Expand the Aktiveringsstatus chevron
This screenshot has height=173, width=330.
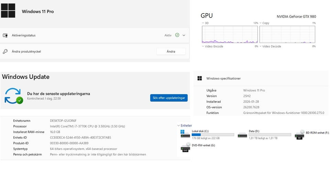[x=184, y=35]
